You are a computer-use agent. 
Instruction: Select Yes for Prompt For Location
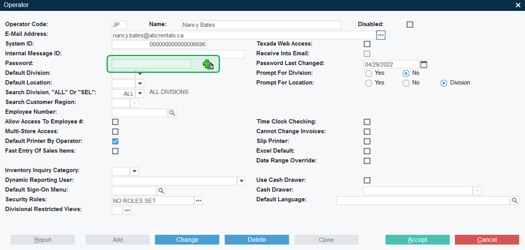pyautogui.click(x=369, y=83)
